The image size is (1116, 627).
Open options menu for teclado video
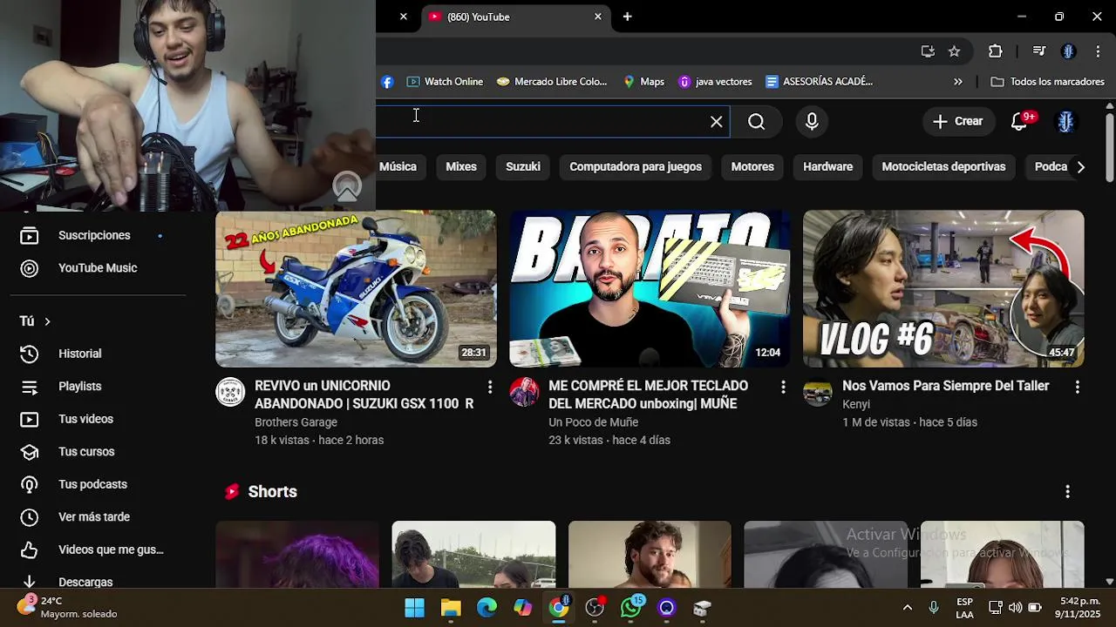click(x=783, y=387)
